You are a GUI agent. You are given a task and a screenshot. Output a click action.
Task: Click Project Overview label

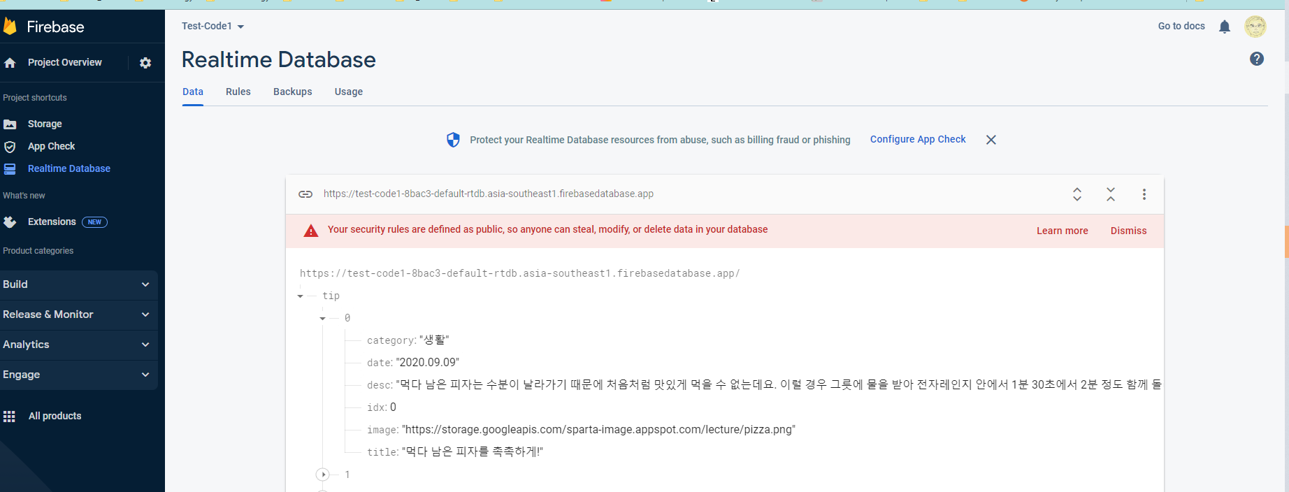[x=65, y=62]
